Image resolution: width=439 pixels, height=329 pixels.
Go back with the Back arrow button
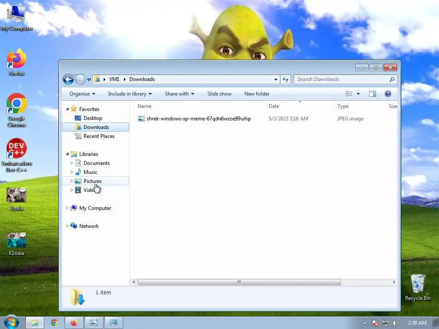click(68, 79)
